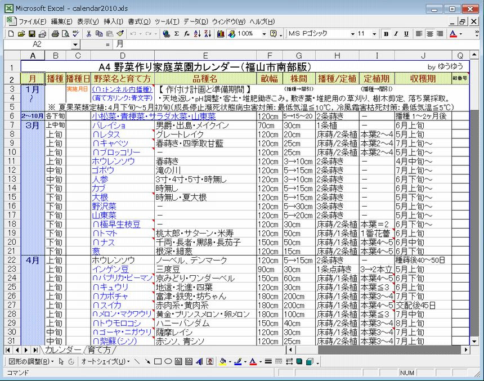The image size is (484, 381).
Task: Open the 編集(E) menu
Action: 61,21
